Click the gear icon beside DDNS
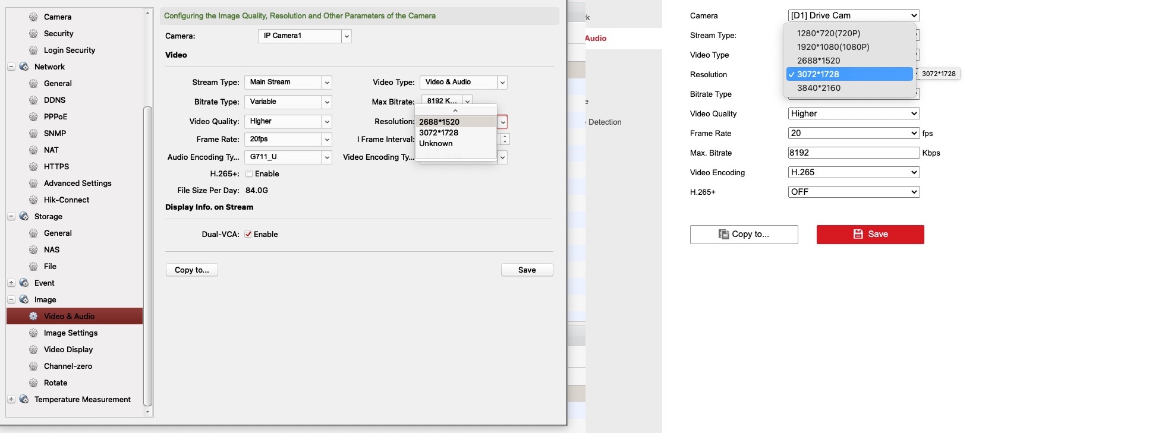 tap(33, 100)
